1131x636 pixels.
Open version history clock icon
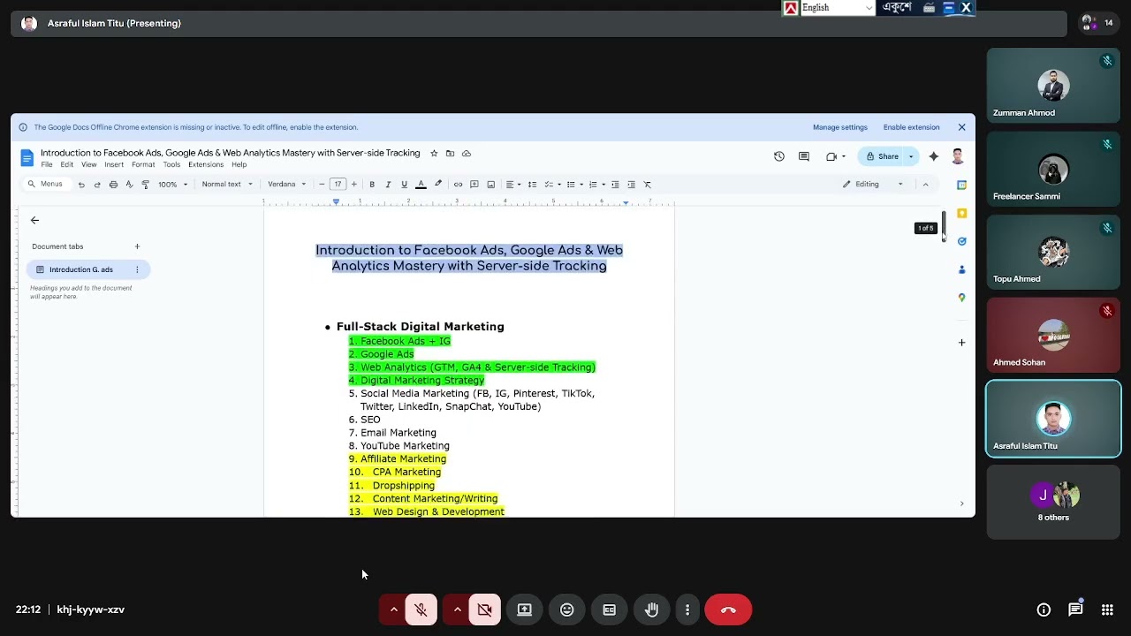779,156
